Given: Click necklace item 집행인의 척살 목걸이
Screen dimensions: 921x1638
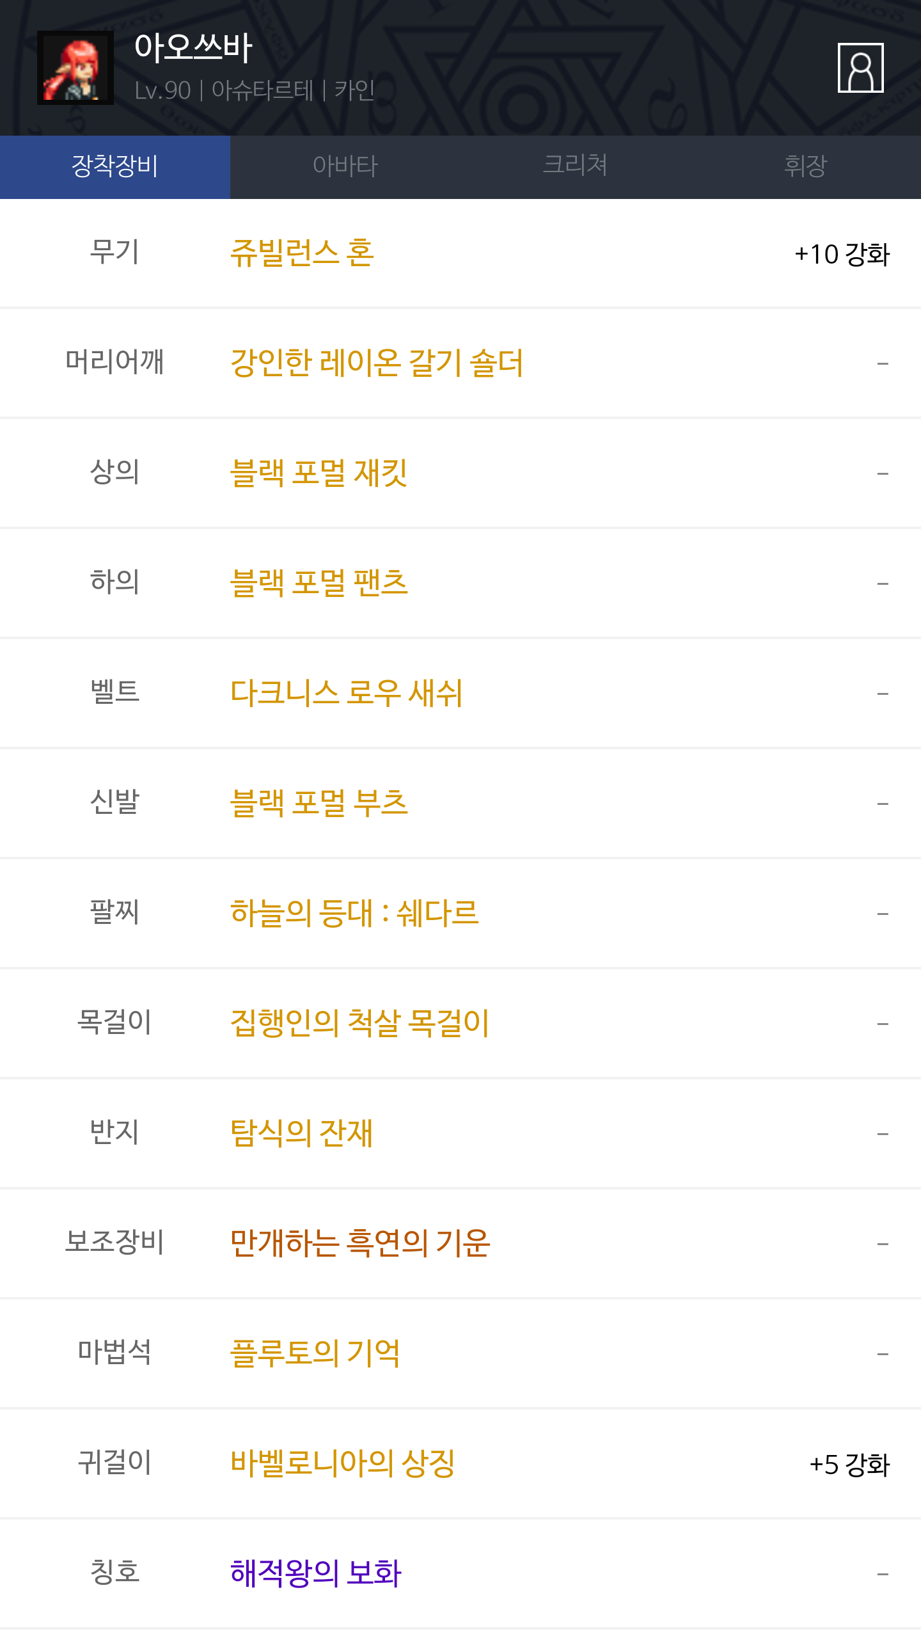Looking at the screenshot, I should click(359, 1024).
